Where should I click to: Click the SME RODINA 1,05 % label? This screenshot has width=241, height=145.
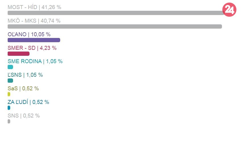(x=35, y=61)
